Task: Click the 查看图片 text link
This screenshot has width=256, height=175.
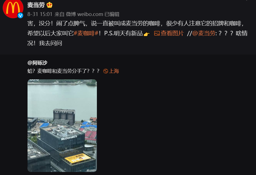Action: 172,33
